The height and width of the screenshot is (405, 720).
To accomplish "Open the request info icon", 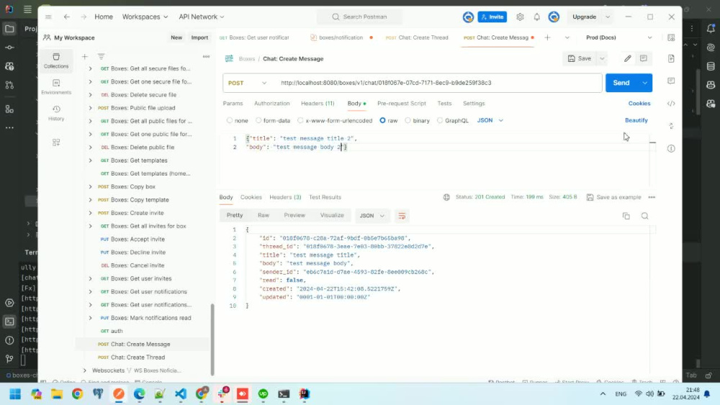I will [671, 148].
